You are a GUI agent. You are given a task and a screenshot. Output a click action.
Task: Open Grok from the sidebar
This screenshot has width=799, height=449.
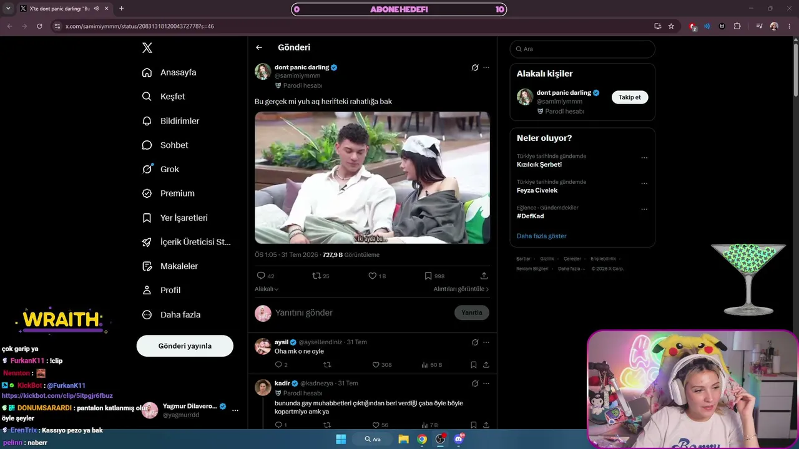[x=160, y=169]
